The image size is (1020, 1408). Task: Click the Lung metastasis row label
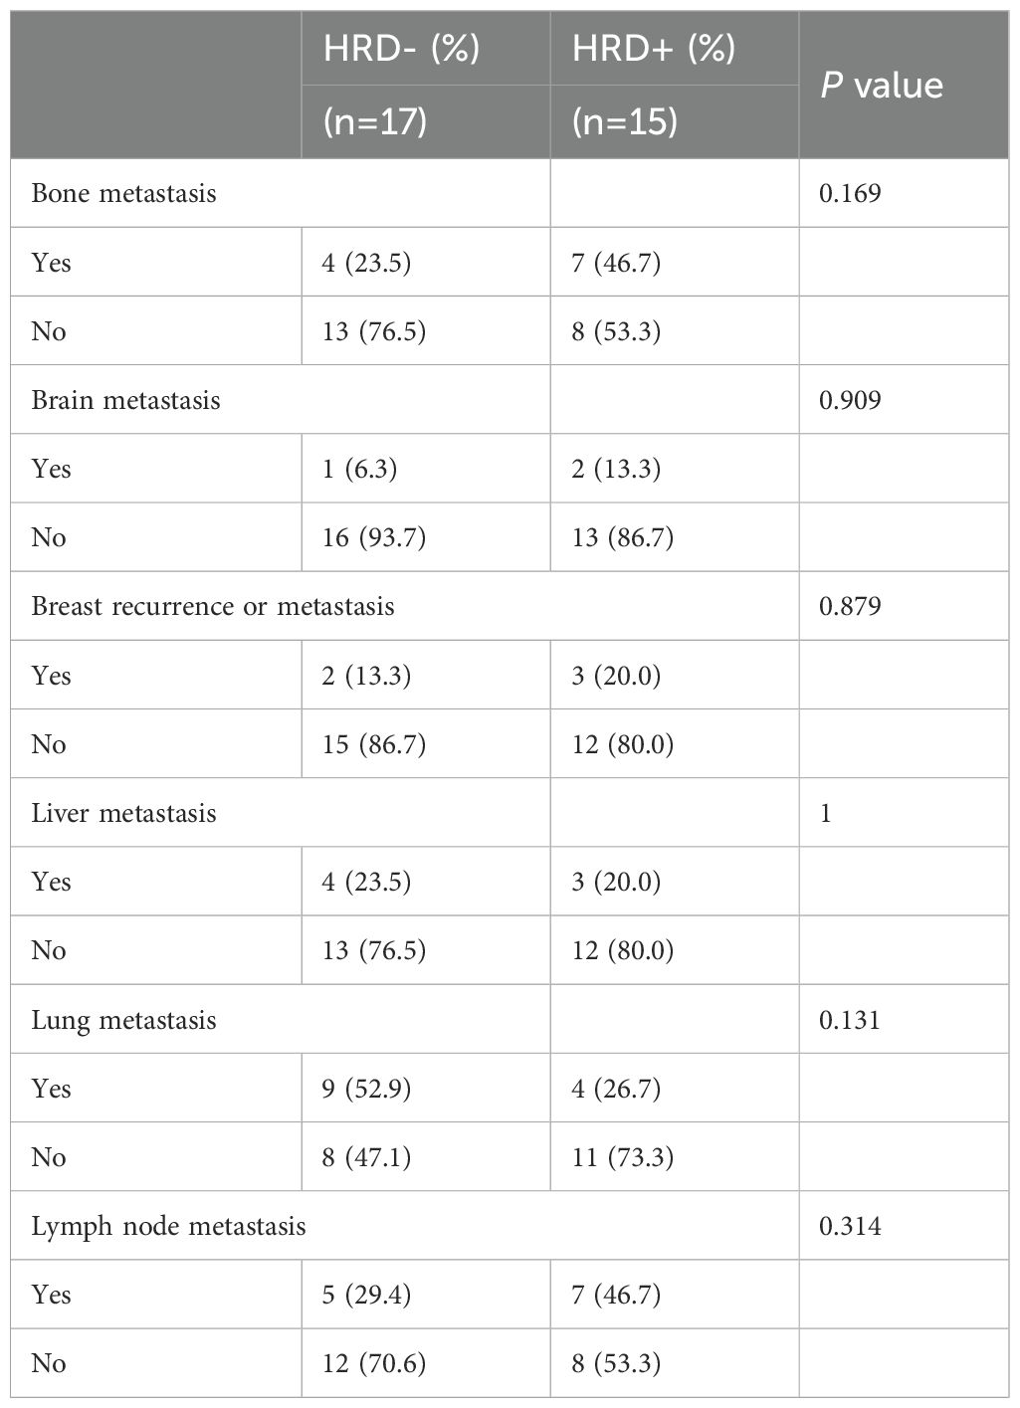(x=123, y=1020)
